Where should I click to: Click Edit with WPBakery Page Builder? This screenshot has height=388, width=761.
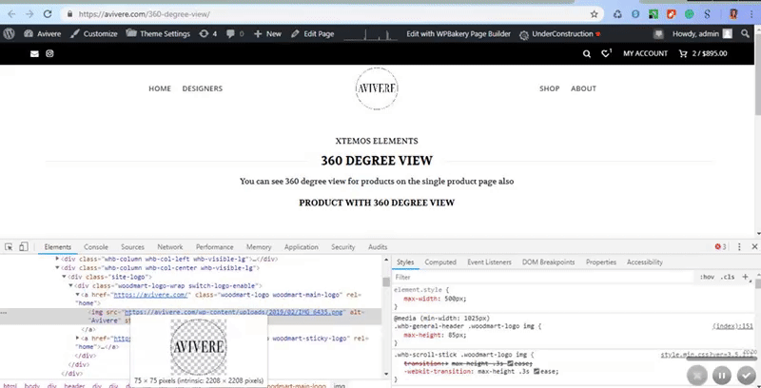coord(459,34)
